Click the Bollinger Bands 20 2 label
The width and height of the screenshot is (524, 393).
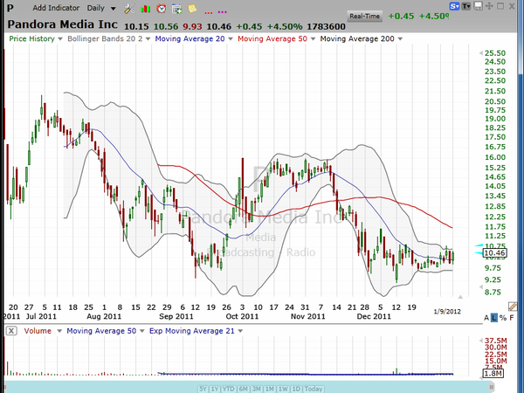pos(105,38)
